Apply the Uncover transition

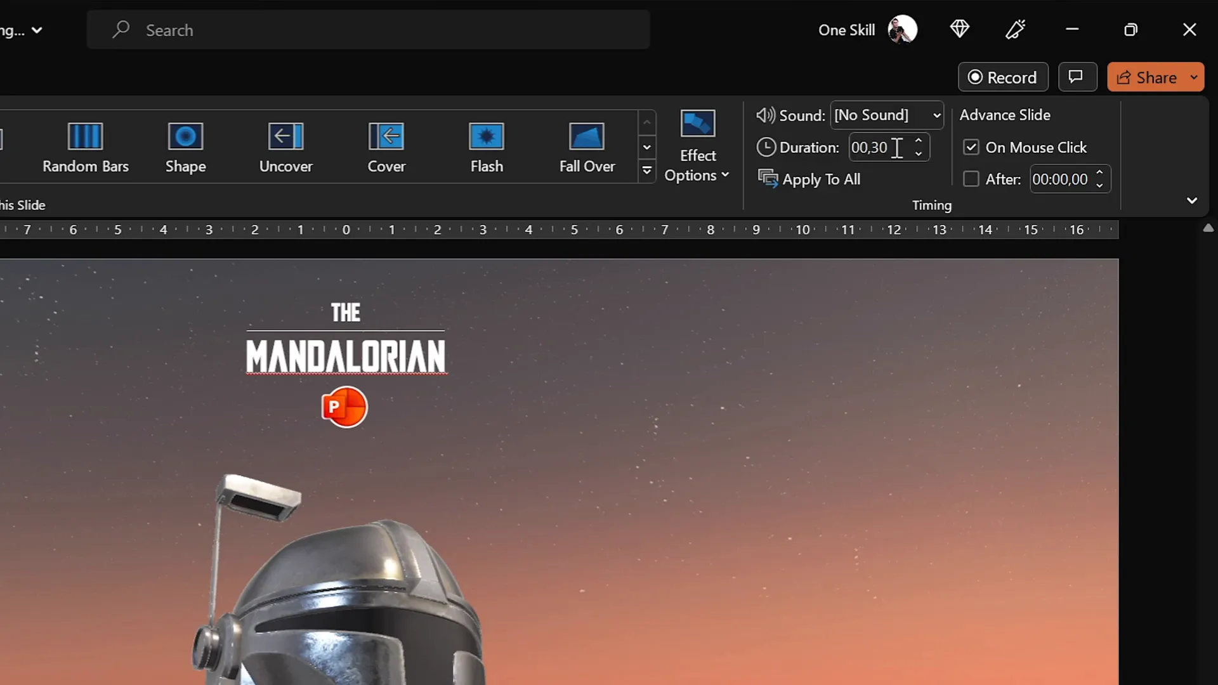[285, 148]
